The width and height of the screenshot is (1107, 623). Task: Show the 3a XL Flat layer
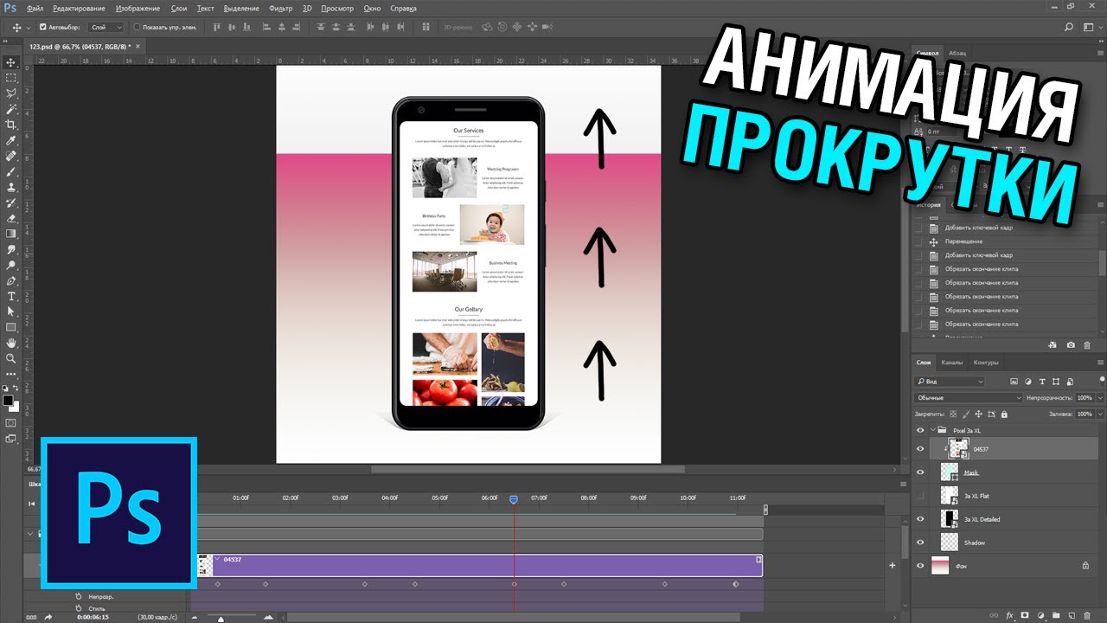[920, 496]
